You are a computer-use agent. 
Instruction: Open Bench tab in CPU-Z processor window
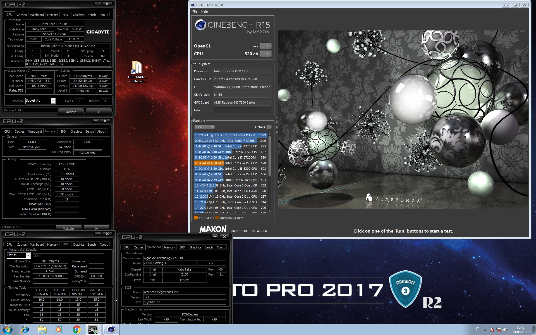[92, 15]
